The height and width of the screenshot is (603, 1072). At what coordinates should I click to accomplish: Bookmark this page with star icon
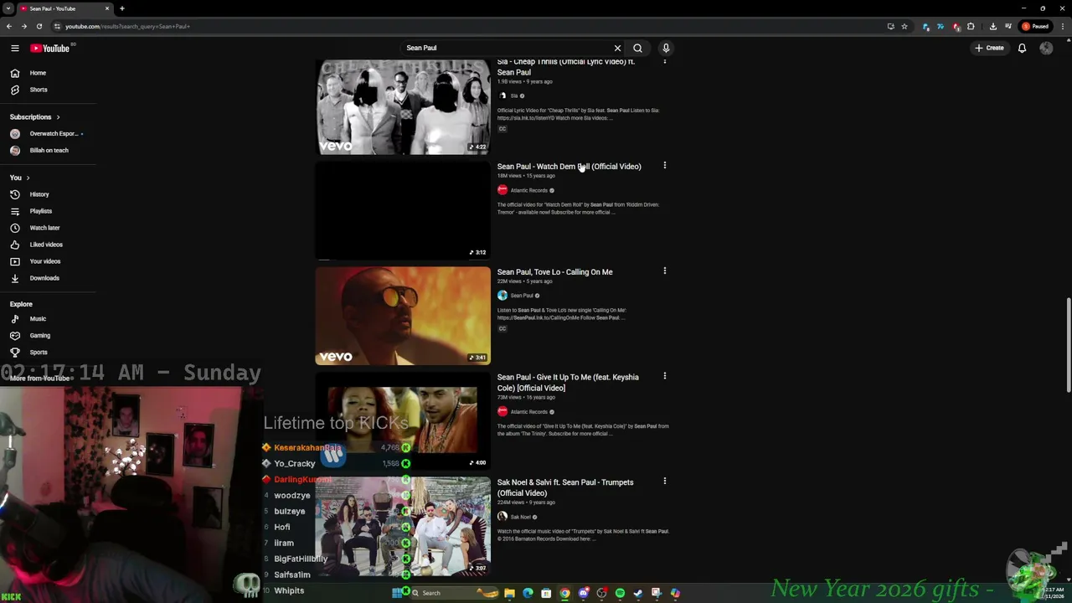904,26
